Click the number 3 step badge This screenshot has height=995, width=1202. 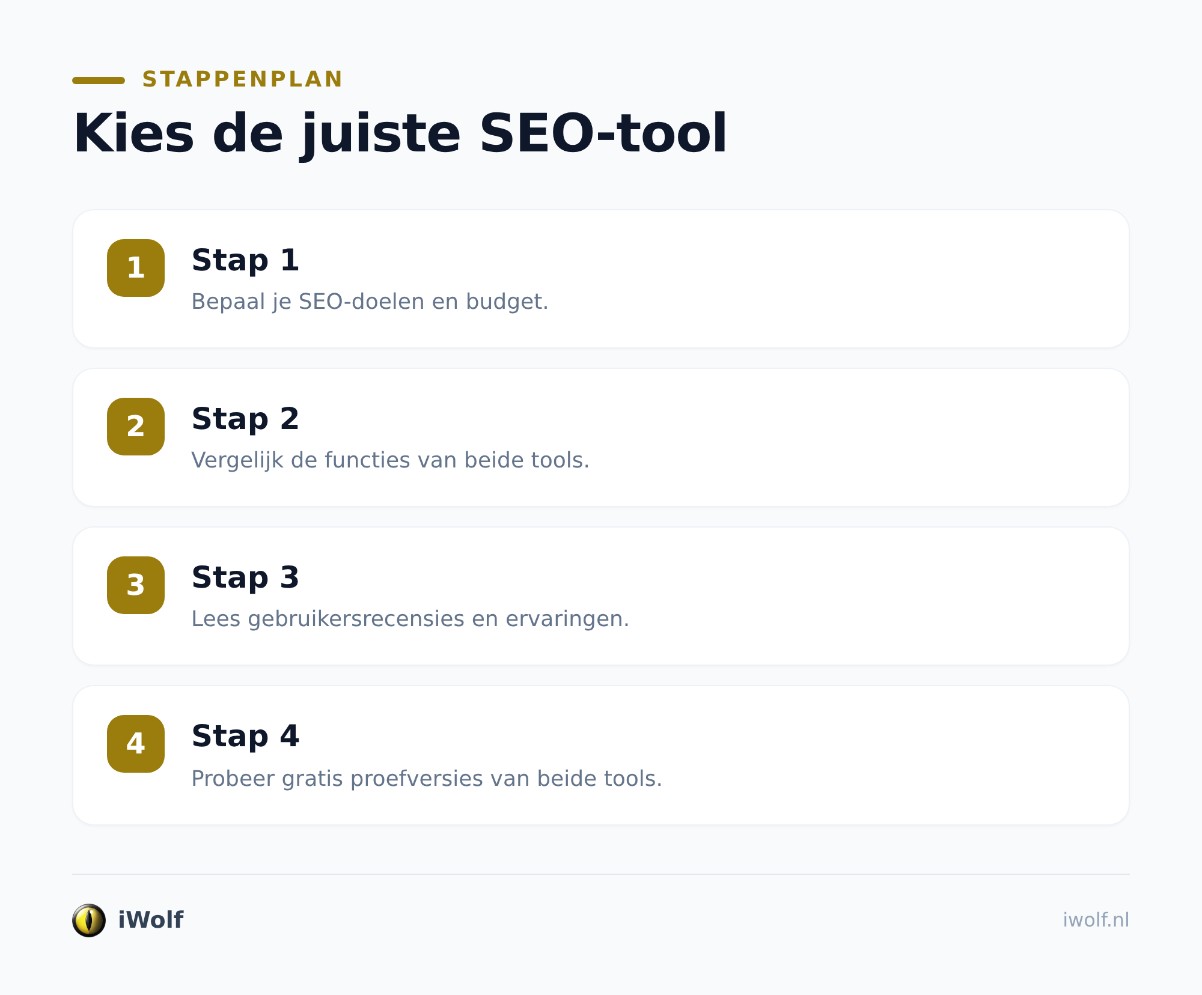136,585
